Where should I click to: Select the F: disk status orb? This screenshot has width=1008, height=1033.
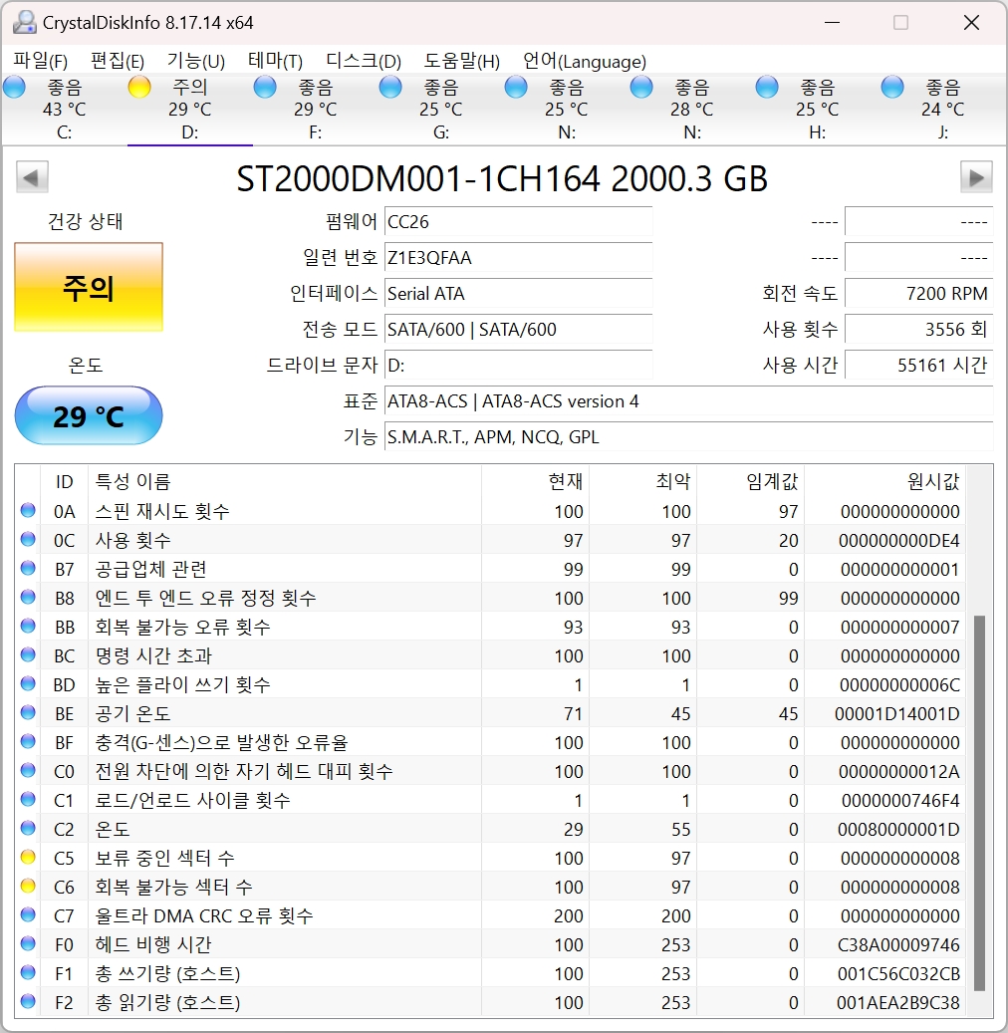point(266,88)
